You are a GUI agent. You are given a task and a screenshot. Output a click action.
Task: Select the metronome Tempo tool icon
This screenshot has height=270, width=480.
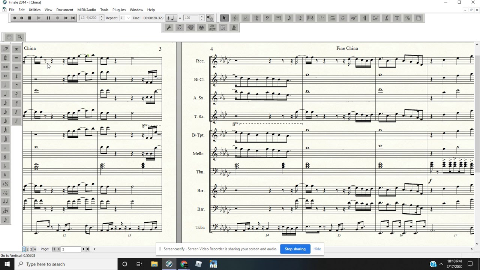point(234,27)
